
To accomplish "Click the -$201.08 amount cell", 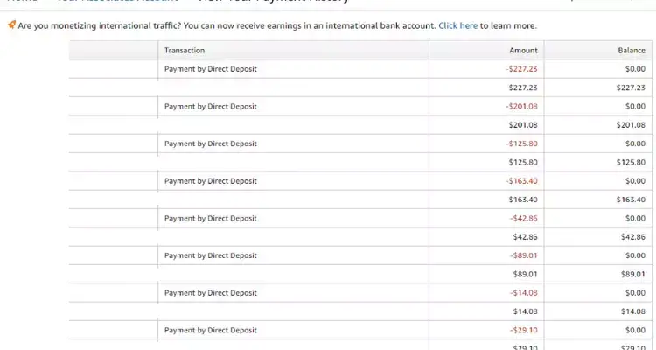I will (x=521, y=106).
